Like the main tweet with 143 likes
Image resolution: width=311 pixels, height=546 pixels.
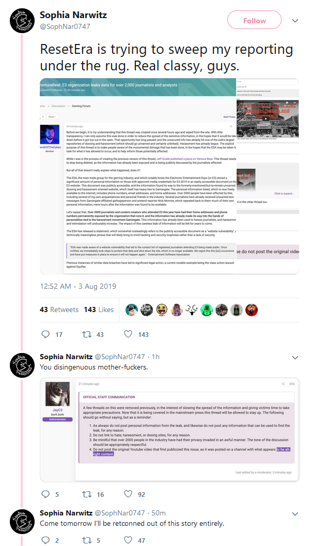pos(128,334)
